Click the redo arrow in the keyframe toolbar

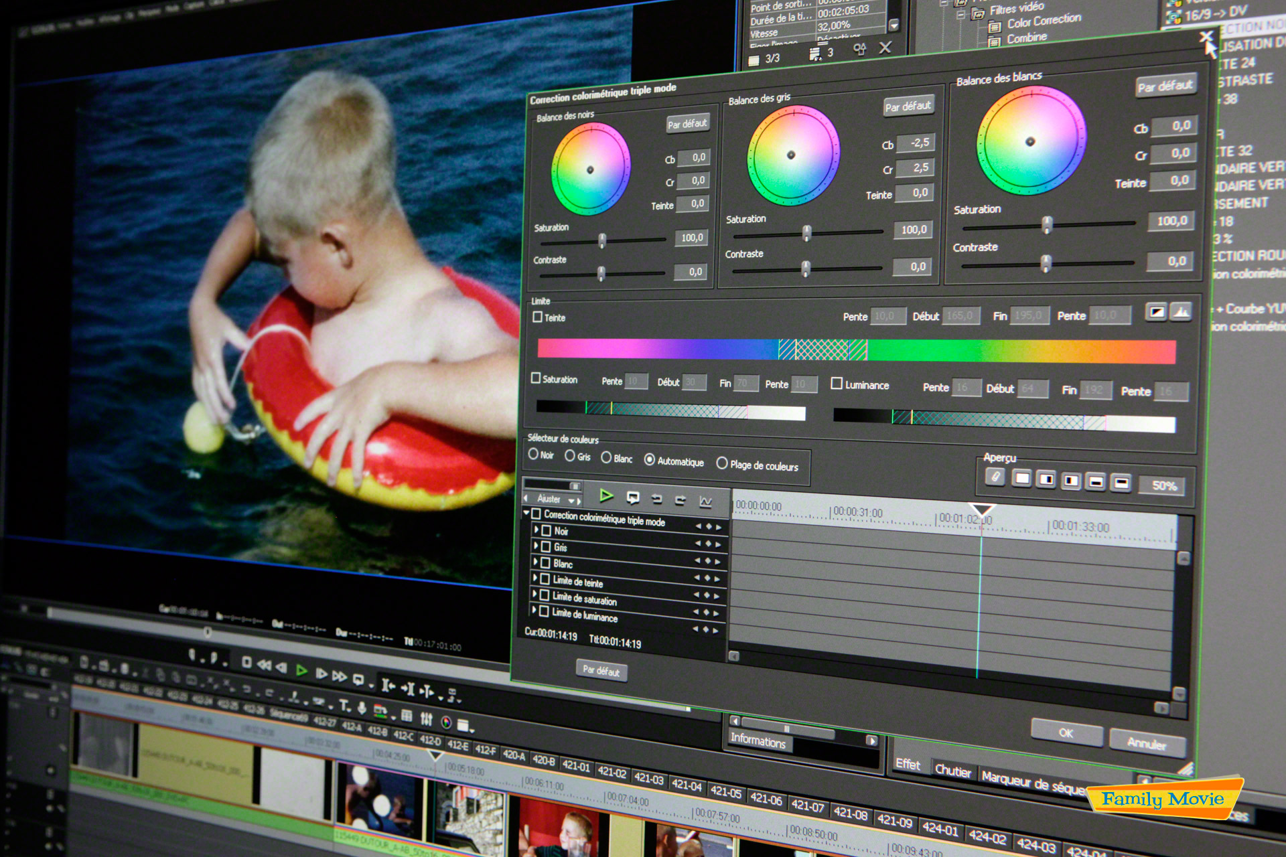681,500
